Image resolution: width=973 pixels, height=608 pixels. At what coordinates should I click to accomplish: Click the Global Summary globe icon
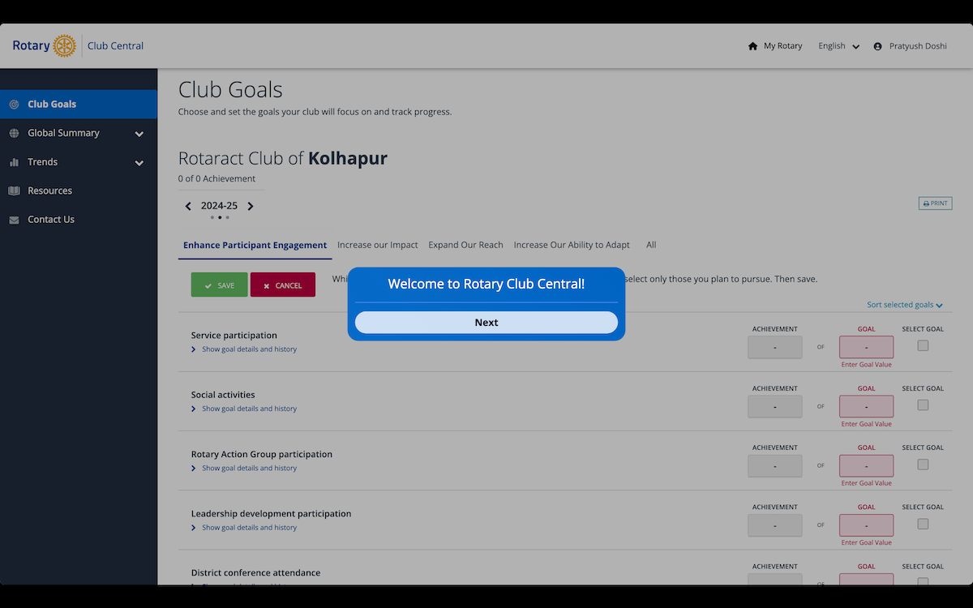[14, 133]
